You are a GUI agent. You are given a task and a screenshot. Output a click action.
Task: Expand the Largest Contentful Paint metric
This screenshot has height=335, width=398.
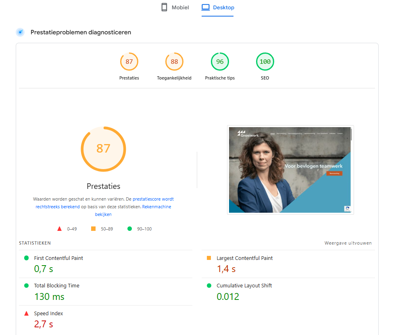pos(244,258)
